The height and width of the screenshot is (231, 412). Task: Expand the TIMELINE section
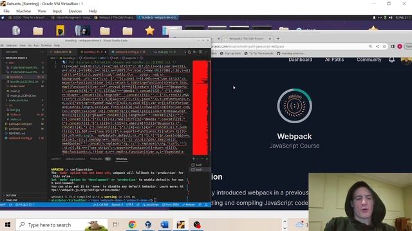tap(11, 200)
